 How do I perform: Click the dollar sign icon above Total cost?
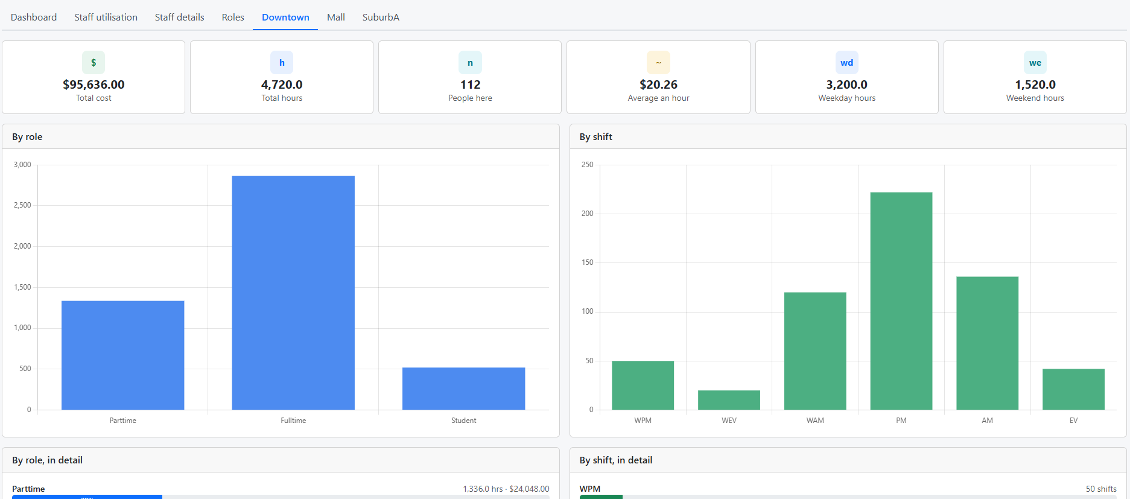tap(94, 63)
